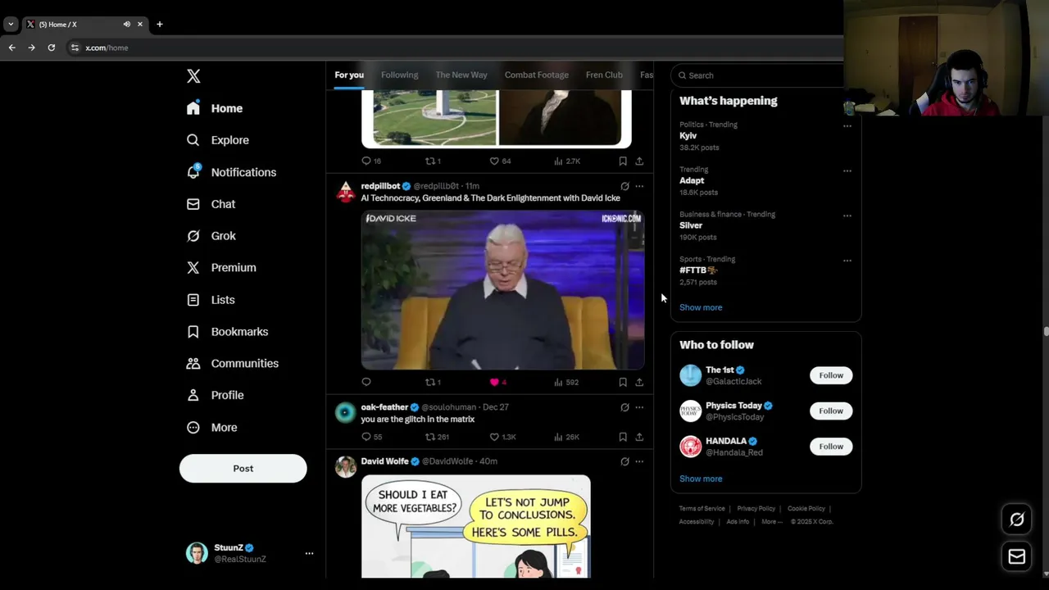This screenshot has height=590, width=1049.
Task: Open the Terms of Service link
Action: click(x=702, y=509)
